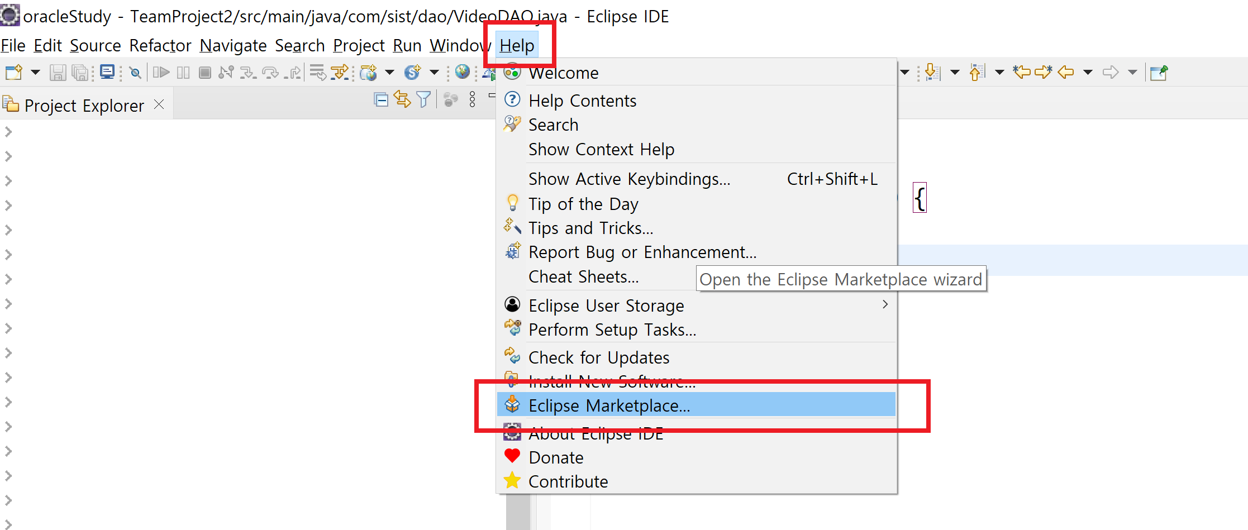The width and height of the screenshot is (1248, 530).
Task: Toggle Pin Editor
Action: (x=1159, y=72)
